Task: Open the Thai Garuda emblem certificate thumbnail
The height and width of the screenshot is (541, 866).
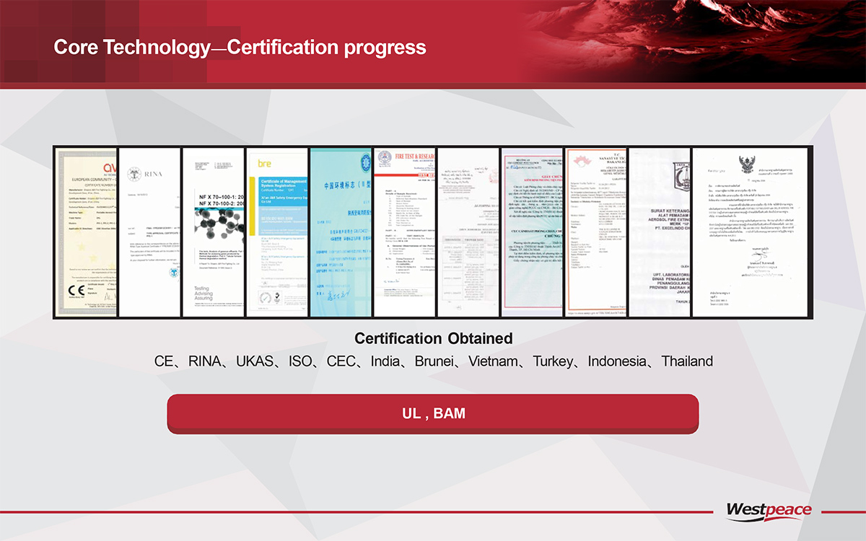Action: [x=751, y=232]
